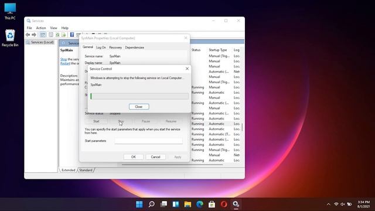Launch Opera browser from taskbar
Screen dimensions: 375x211
(x=224, y=205)
